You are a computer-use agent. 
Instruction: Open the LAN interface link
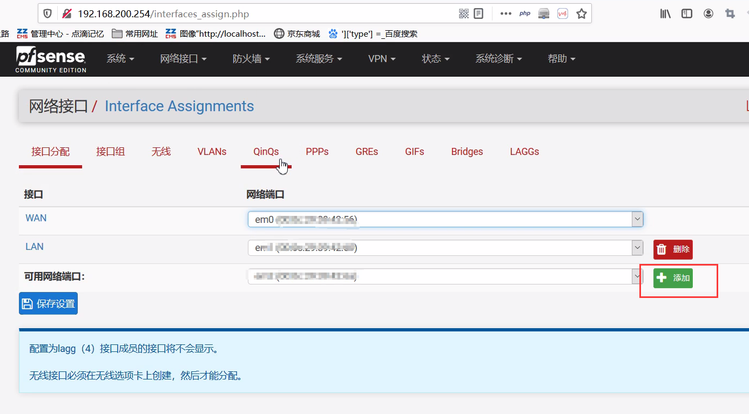point(35,247)
